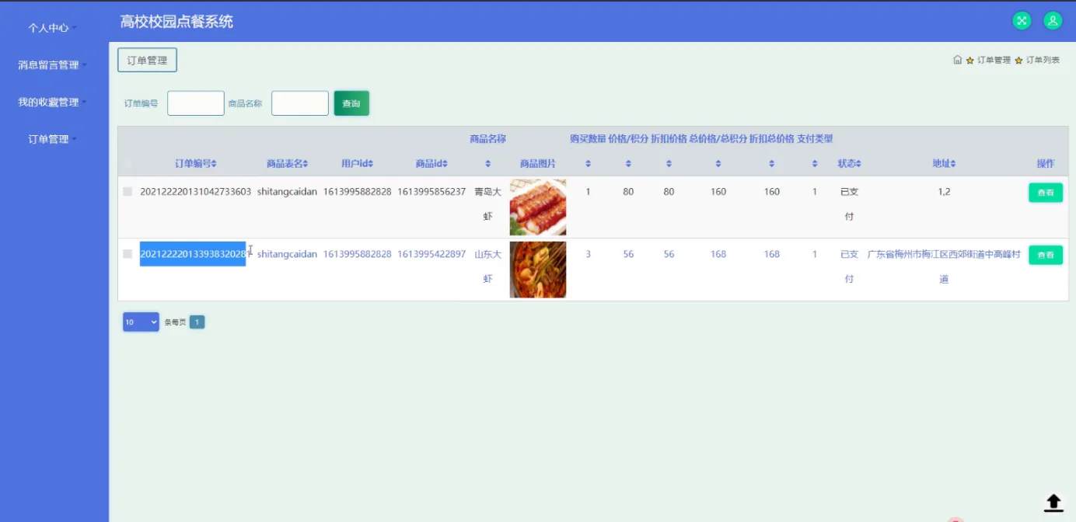
Task: Click 已支付 status in 山东大虾 row
Action: (849, 266)
